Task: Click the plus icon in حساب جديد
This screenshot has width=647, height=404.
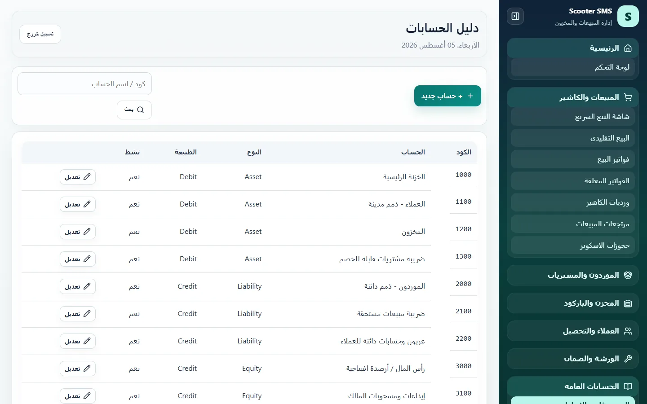Action: coord(470,96)
